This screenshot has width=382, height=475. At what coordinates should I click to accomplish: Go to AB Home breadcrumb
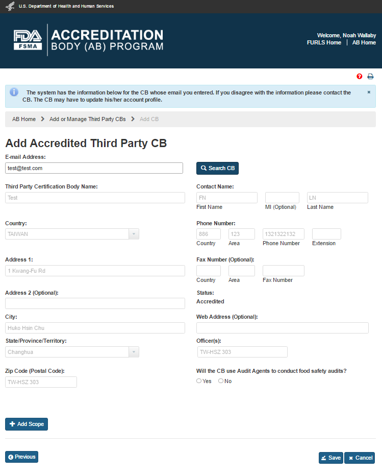pyautogui.click(x=24, y=119)
